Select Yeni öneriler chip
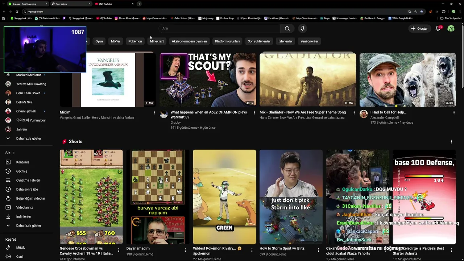The height and width of the screenshot is (261, 464). tap(309, 41)
